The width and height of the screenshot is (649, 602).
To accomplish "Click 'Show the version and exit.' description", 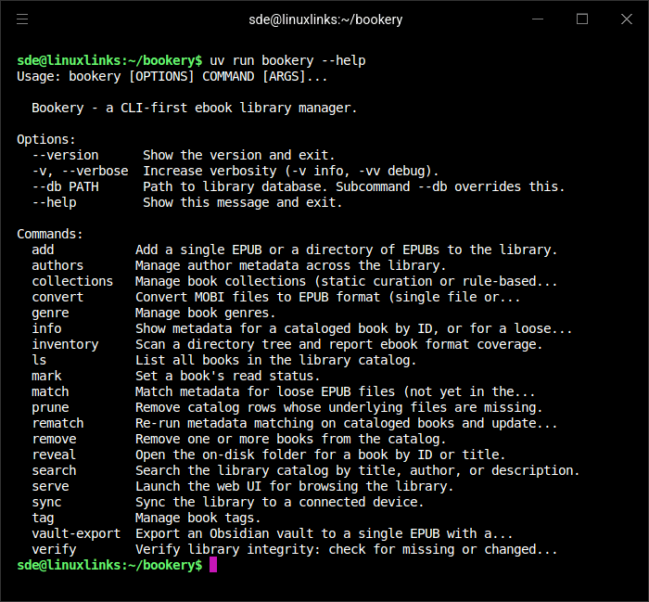I will coord(239,155).
